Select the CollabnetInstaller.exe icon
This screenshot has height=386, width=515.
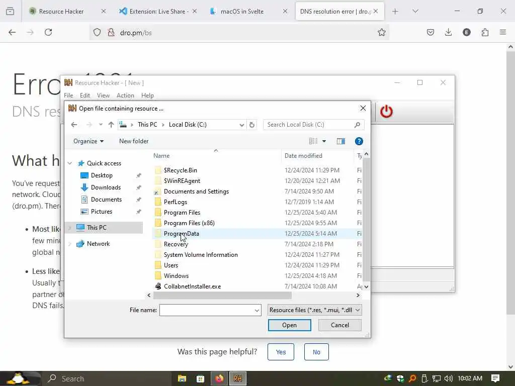[158, 286]
